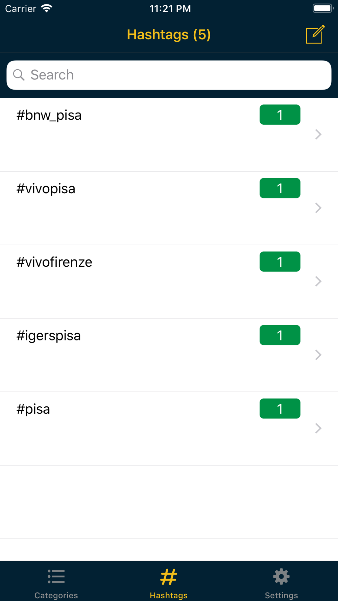Expand the #vivofirenze row chevron

point(318,281)
